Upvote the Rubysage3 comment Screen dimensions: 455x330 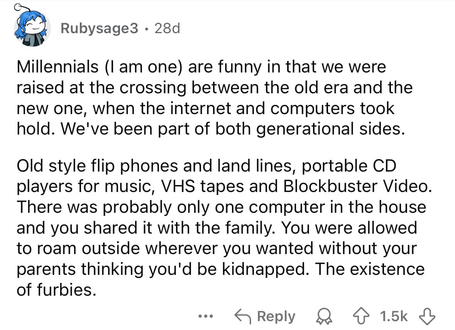click(x=360, y=317)
